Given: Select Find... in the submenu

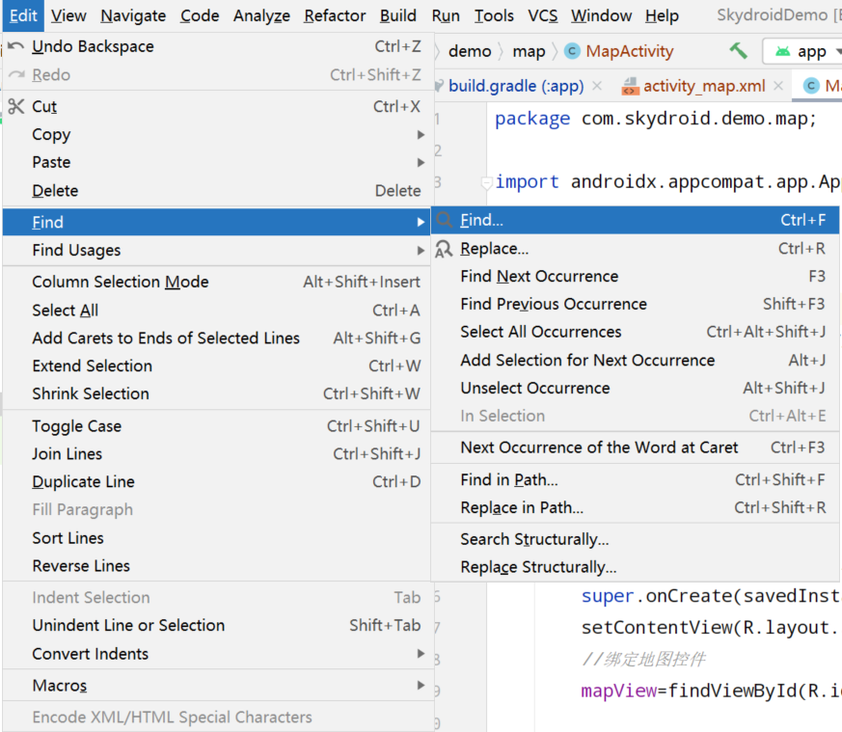Looking at the screenshot, I should [x=636, y=220].
